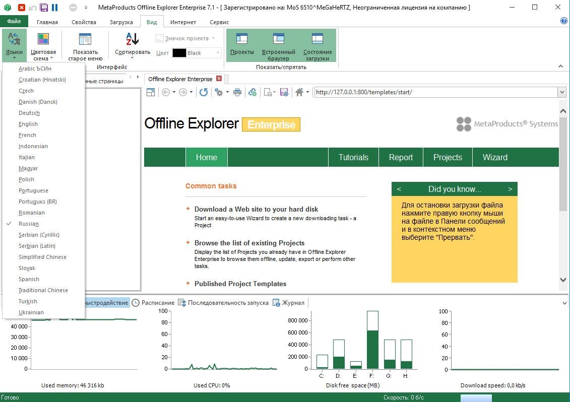
Task: Open the Projects page tab
Action: coord(448,157)
